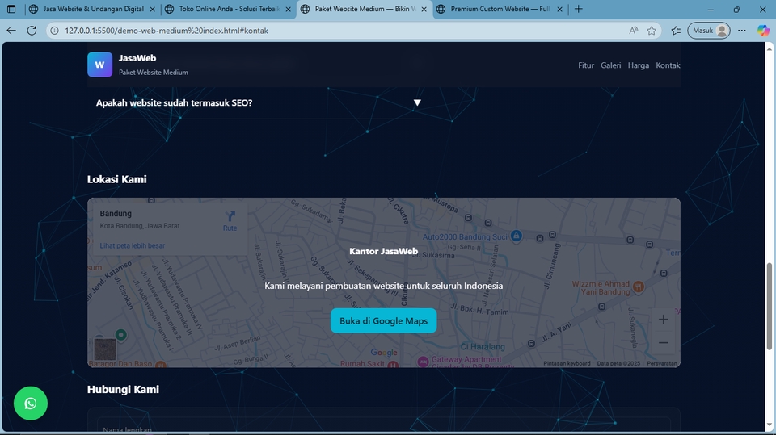Zoom out on the map with minus

point(663,342)
